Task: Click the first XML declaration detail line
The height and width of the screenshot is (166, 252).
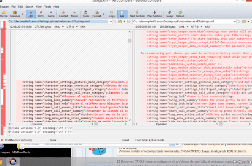Action: tap(41, 128)
